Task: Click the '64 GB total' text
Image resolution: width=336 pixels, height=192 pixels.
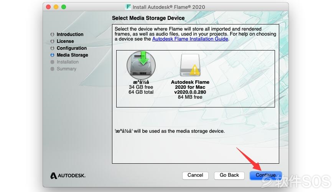Action: [x=141, y=92]
